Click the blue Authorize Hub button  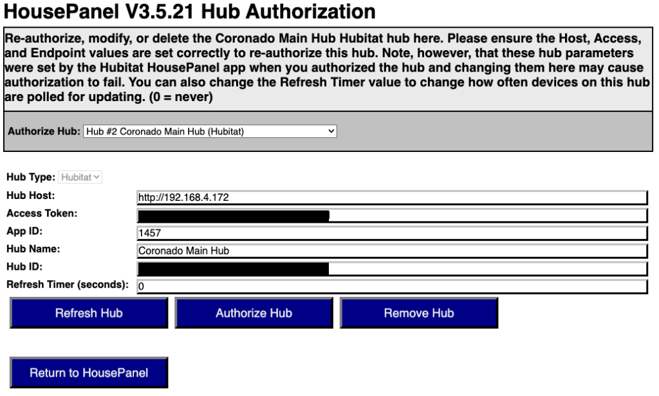[x=254, y=314]
